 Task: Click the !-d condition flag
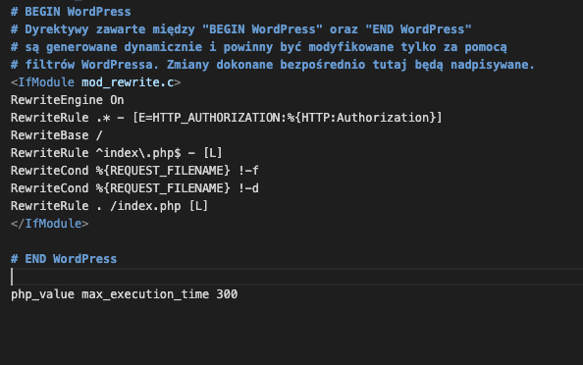click(248, 188)
